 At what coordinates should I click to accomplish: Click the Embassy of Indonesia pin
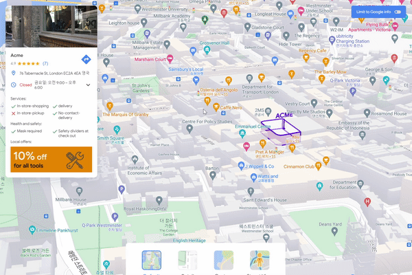point(363,135)
